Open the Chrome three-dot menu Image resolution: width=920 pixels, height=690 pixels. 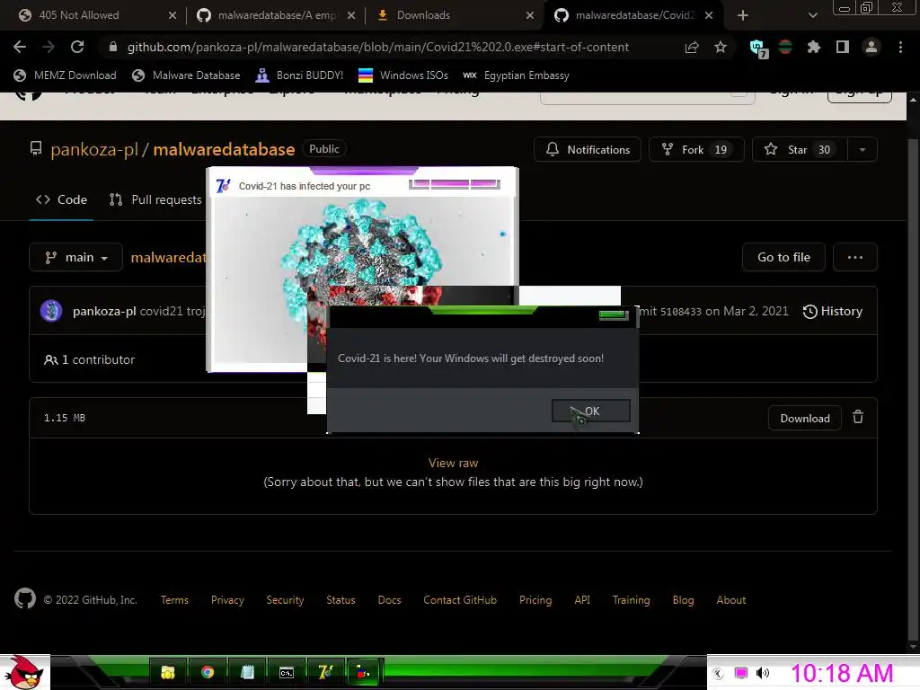[900, 47]
